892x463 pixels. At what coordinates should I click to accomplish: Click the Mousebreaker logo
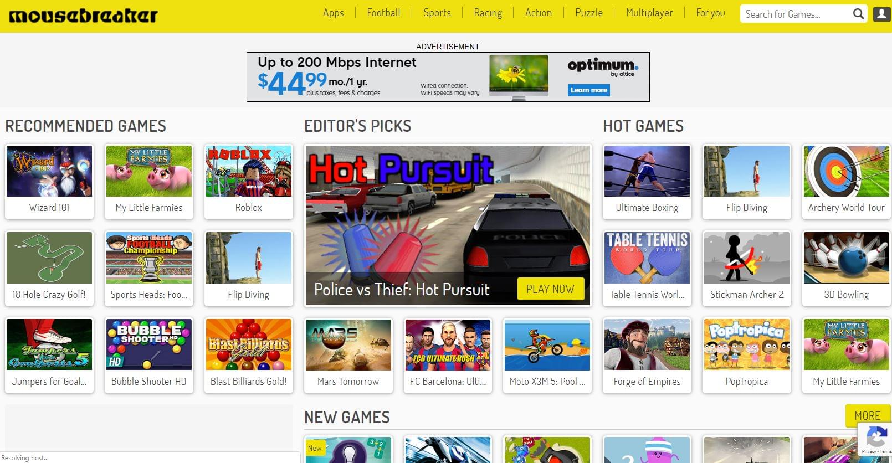click(84, 16)
